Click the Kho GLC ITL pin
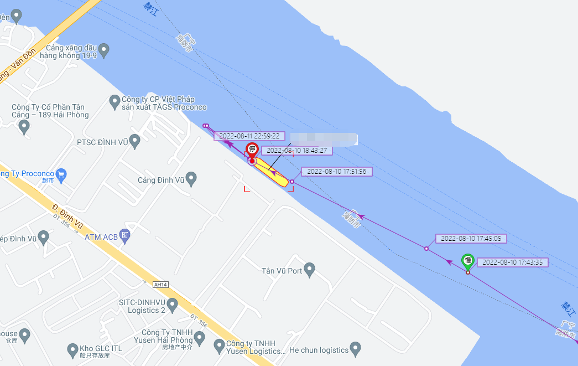Viewport: 578px width, 366px height. coord(72,351)
